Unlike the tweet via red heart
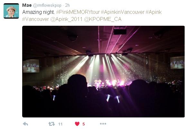 (77, 124)
